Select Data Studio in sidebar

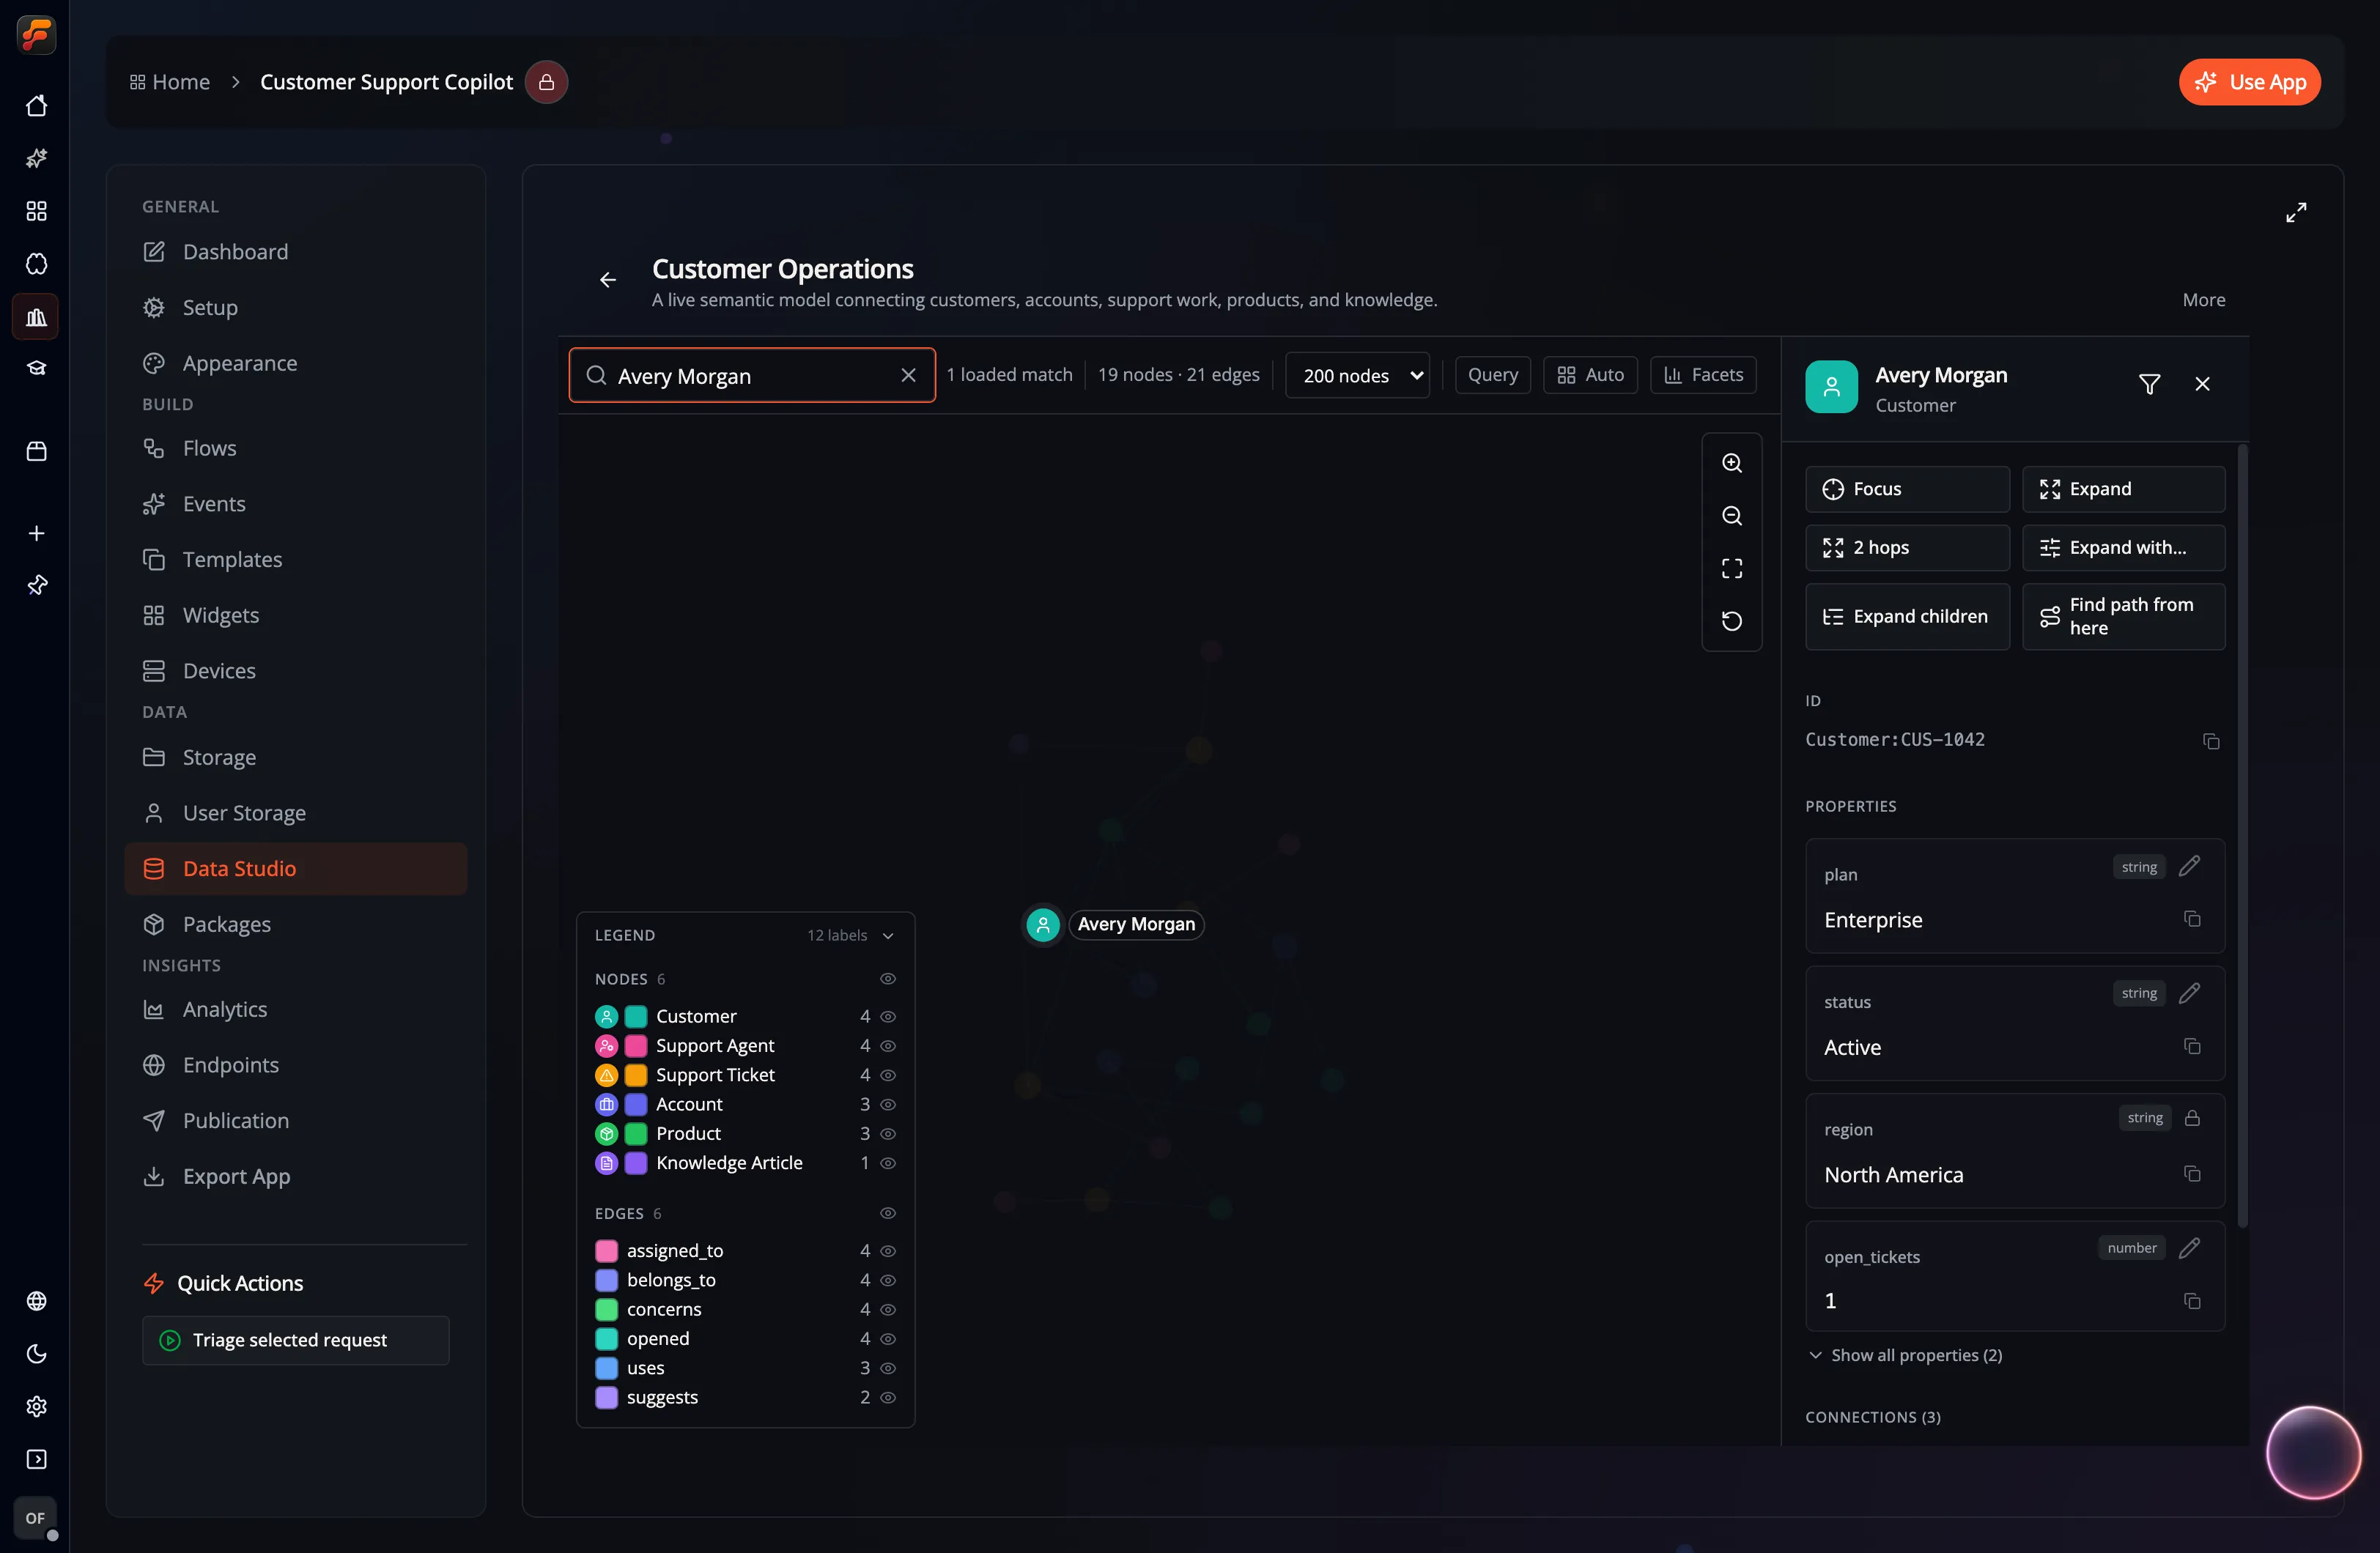pyautogui.click(x=295, y=869)
